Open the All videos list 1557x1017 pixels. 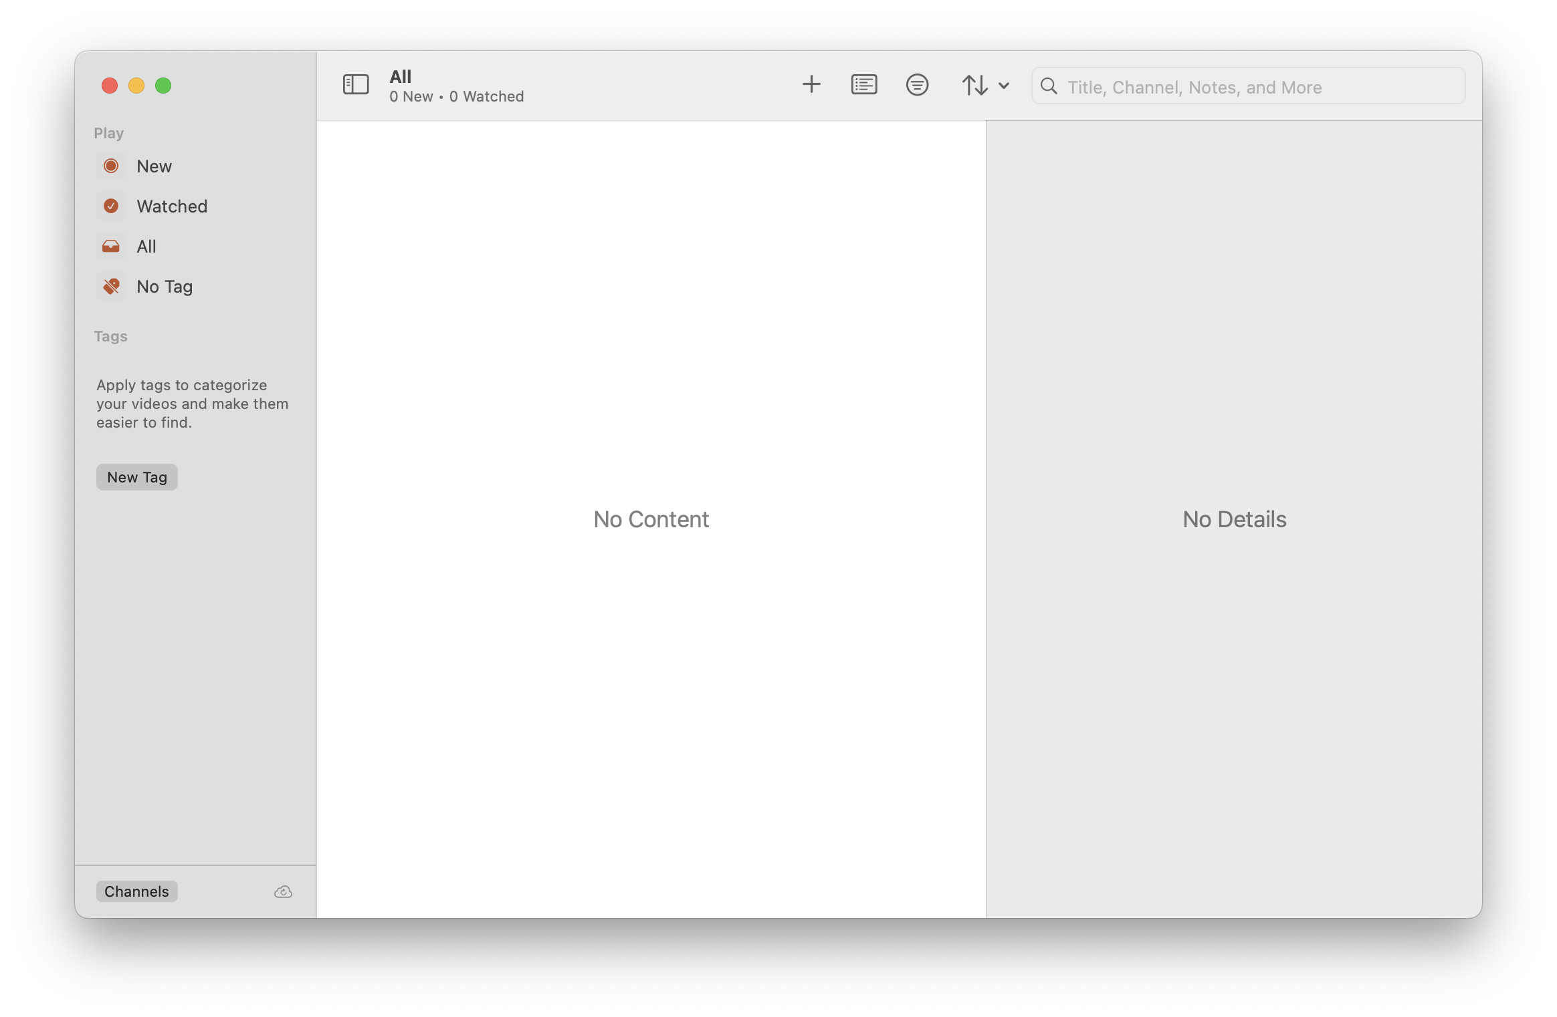point(146,247)
